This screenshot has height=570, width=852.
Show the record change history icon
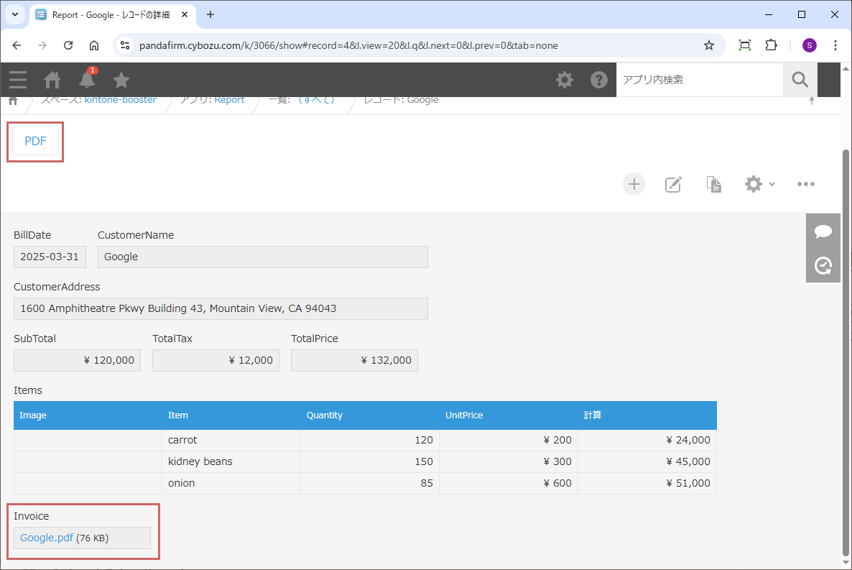click(823, 266)
